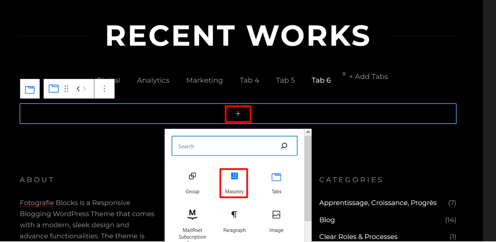
Task: Move the block left using the back chevron
Action: (77, 89)
